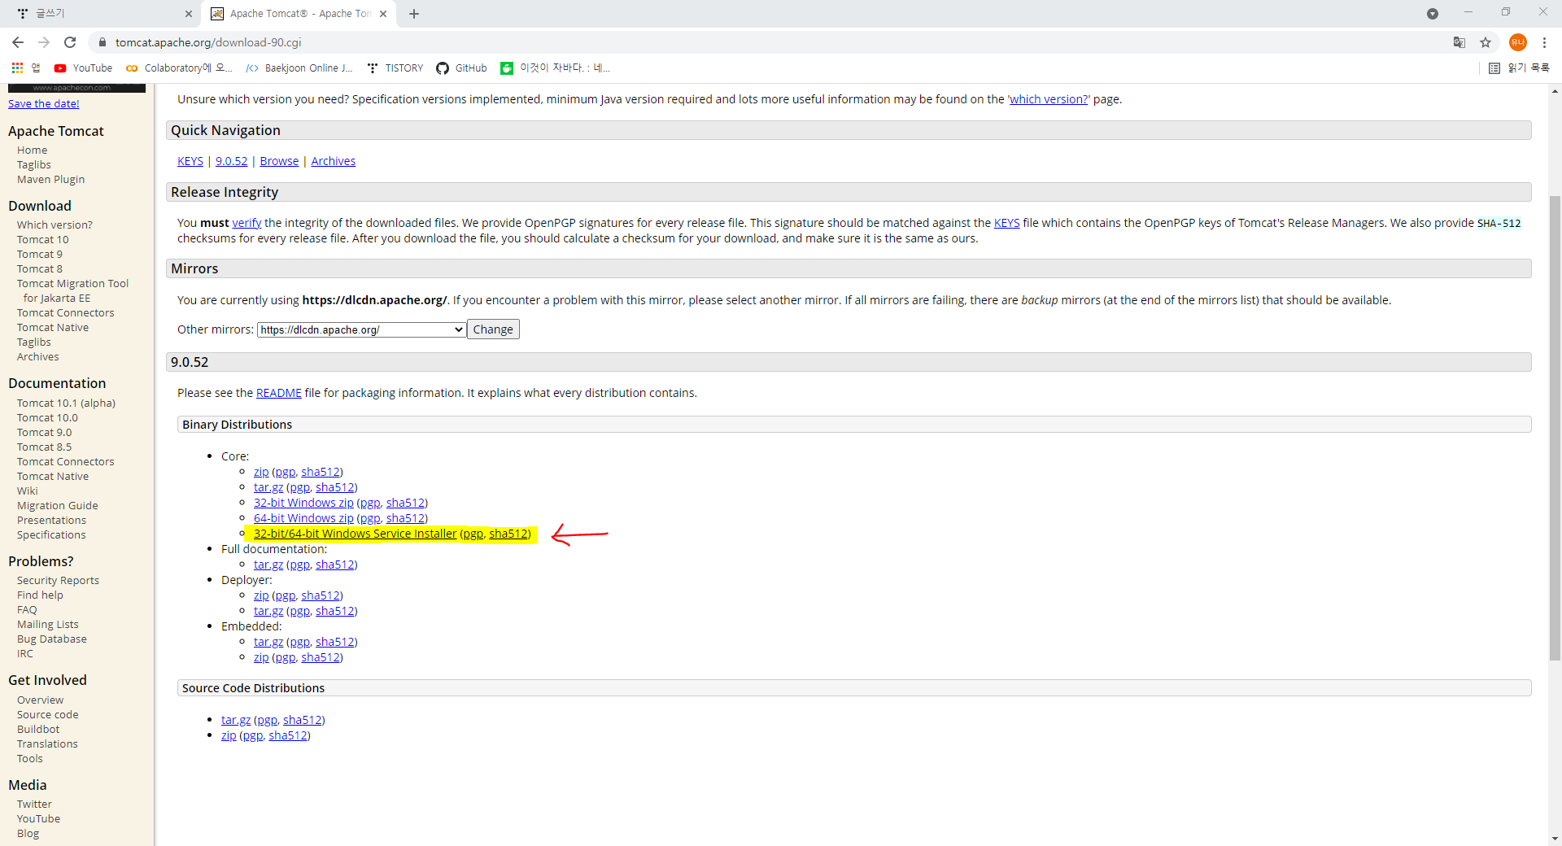Screen dimensions: 1562x846
Task: Click the verify link in Release Integrity
Action: coord(247,223)
